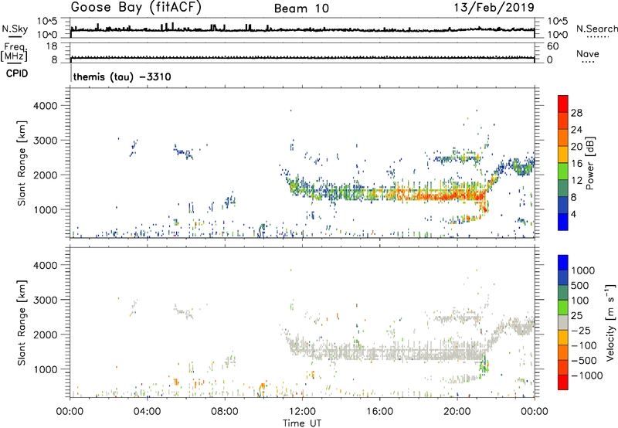
Task: Click the "3000" range tick in power panel
Action: pyautogui.click(x=46, y=141)
